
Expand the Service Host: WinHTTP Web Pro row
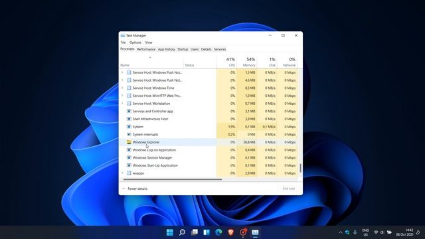pyautogui.click(x=122, y=96)
